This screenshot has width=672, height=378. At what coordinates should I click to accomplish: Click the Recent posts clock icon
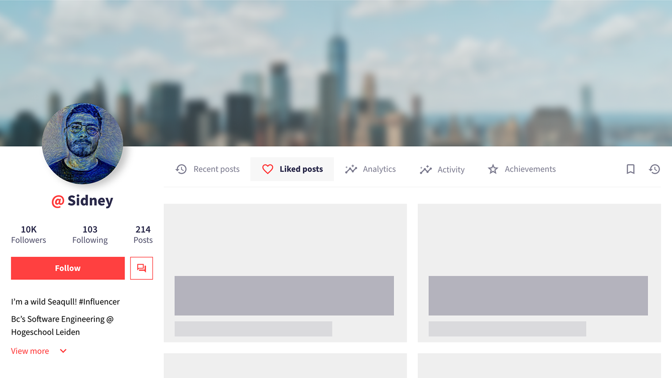click(181, 169)
